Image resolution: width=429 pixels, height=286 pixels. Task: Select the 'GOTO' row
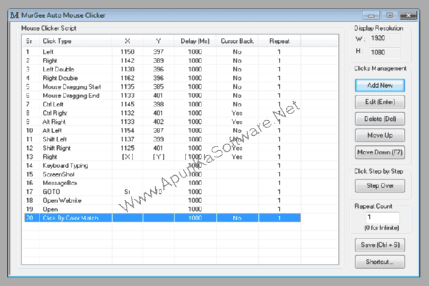tap(162, 192)
